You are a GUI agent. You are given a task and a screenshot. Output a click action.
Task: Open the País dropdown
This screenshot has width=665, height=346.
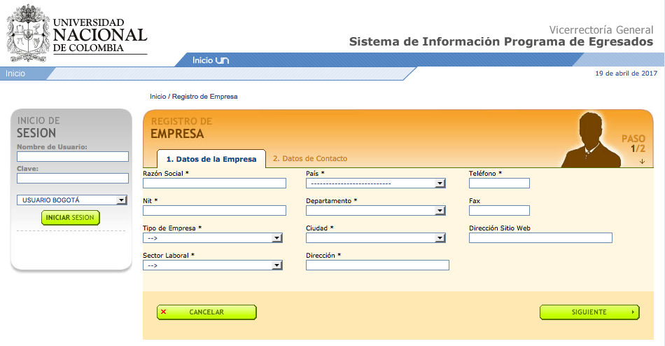click(376, 183)
